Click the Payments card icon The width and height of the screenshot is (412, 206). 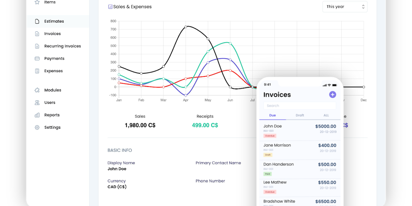pos(37,59)
